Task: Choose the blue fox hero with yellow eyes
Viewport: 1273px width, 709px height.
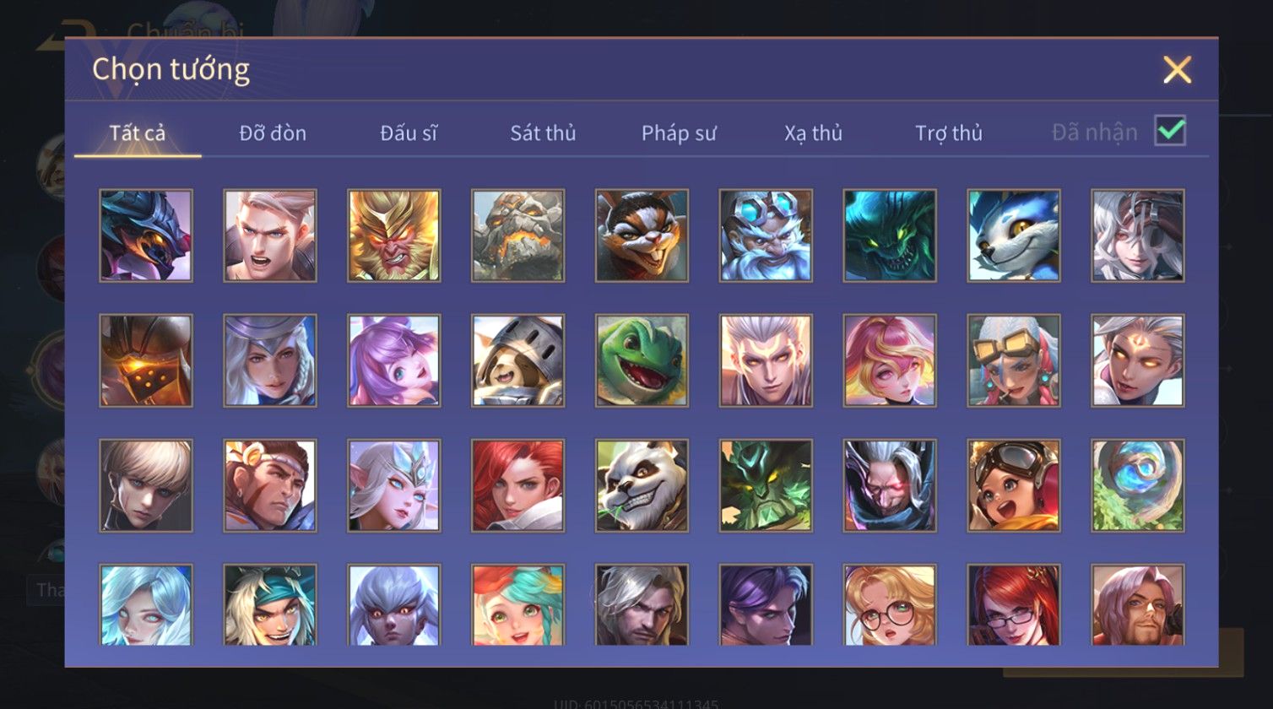Action: coord(1014,235)
